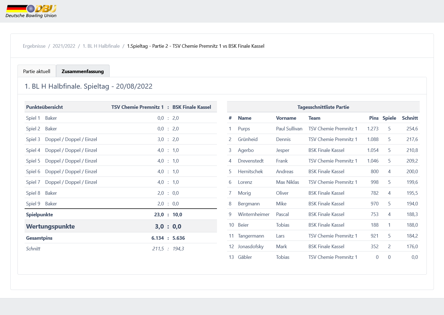
Task: Select the Spiel 5 Doppel row
Action: pyautogui.click(x=121, y=161)
